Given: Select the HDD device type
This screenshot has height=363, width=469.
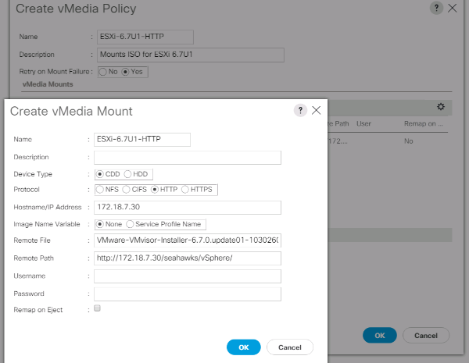Looking at the screenshot, I should (127, 173).
